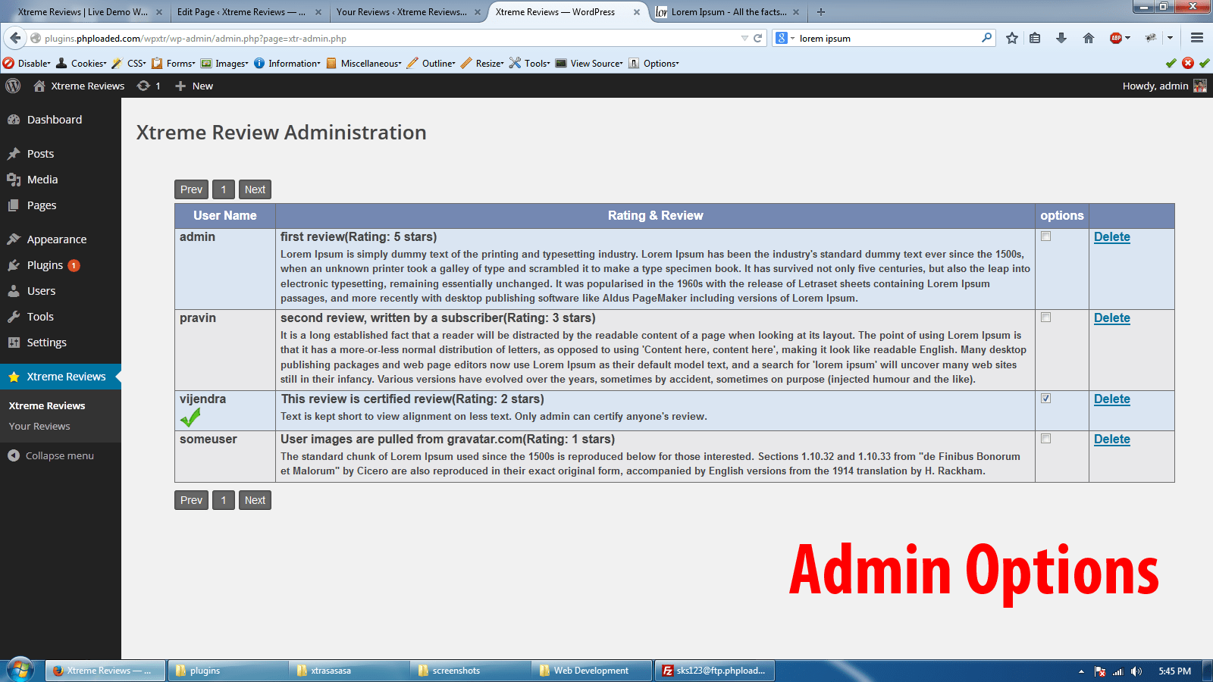1213x682 pixels.
Task: Click the Prev button above the table
Action: tap(191, 189)
